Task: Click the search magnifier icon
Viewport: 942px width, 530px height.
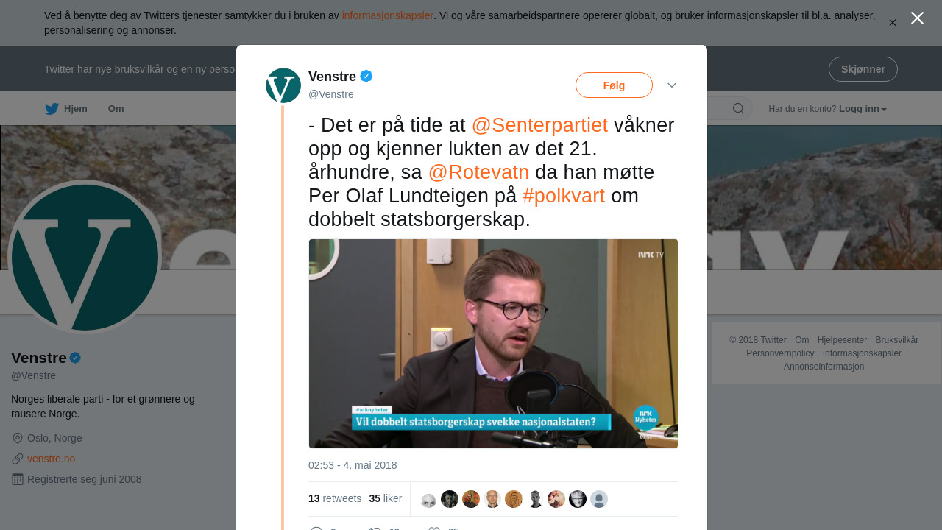Action: (x=738, y=109)
